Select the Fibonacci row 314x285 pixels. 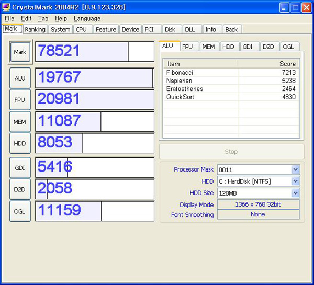tap(231, 73)
